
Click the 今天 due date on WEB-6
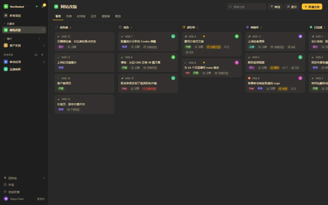coord(283,89)
